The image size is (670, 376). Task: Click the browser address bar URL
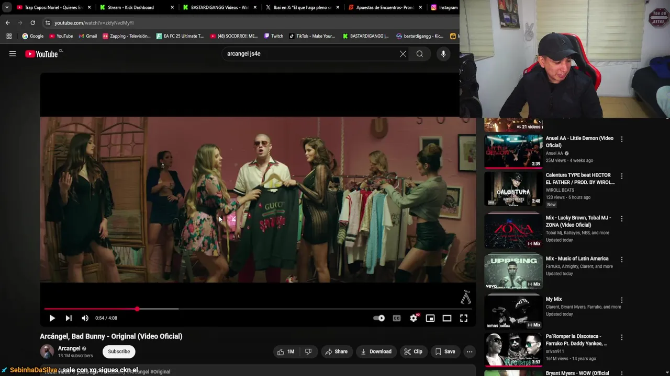coord(94,23)
